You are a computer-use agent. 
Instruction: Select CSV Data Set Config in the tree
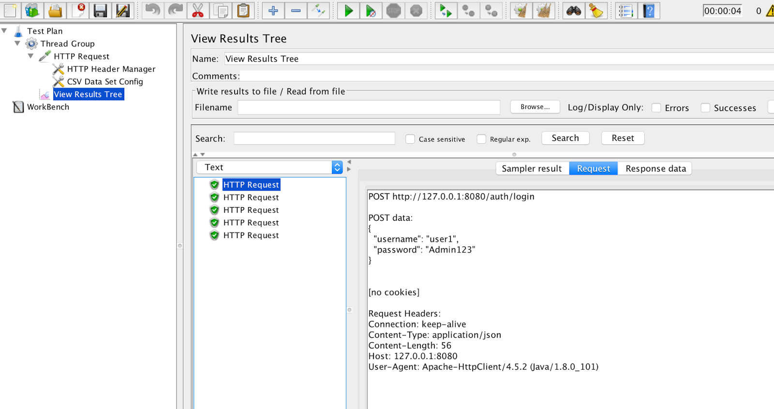tap(105, 81)
